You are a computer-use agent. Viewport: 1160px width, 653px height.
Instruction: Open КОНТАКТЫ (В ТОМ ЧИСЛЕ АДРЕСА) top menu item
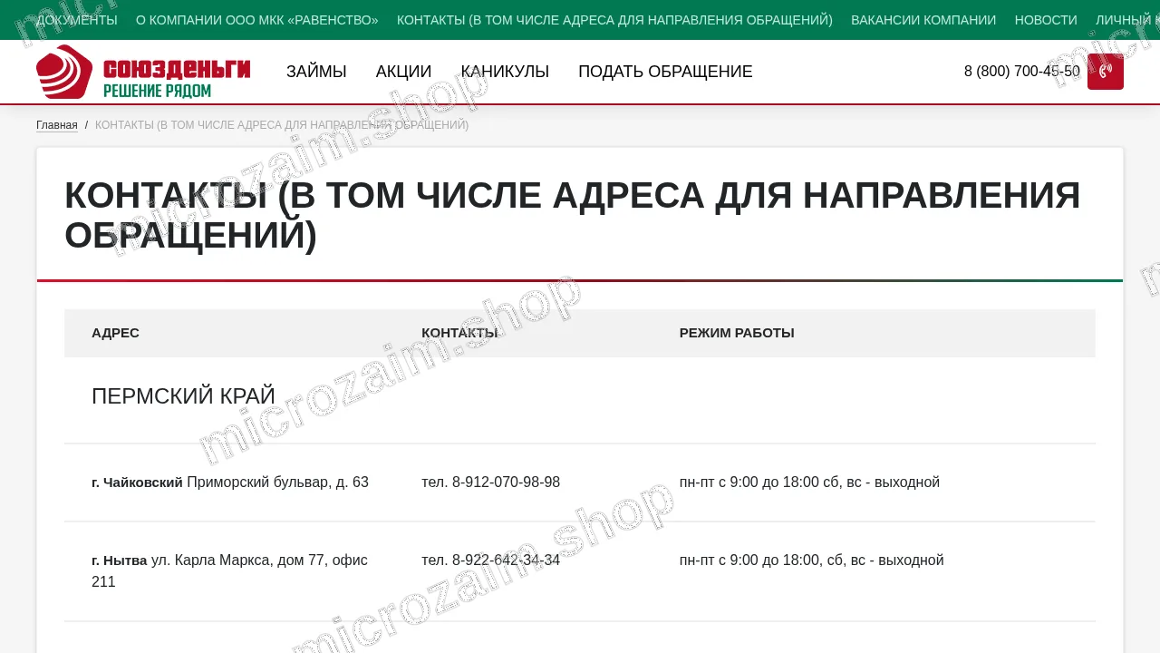[614, 20]
